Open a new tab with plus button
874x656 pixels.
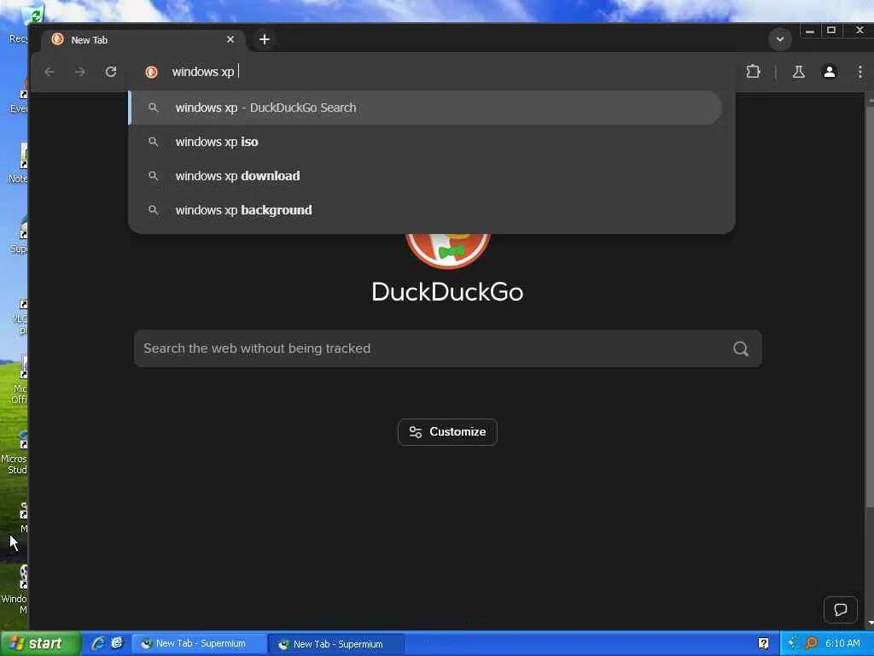265,39
